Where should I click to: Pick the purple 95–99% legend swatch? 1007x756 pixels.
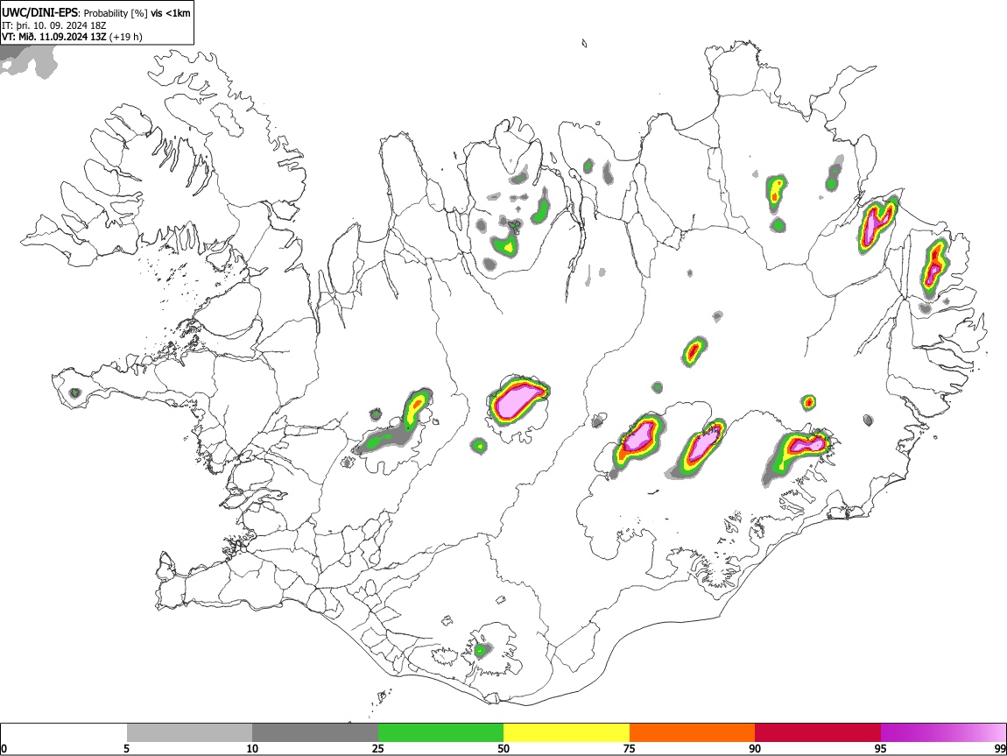pos(943,733)
